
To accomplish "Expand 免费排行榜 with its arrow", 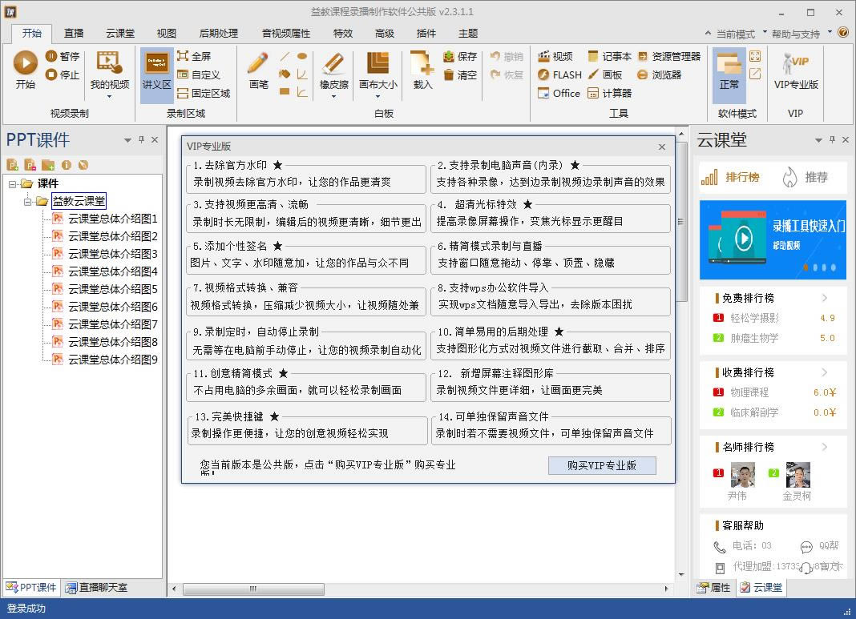I will click(x=825, y=298).
